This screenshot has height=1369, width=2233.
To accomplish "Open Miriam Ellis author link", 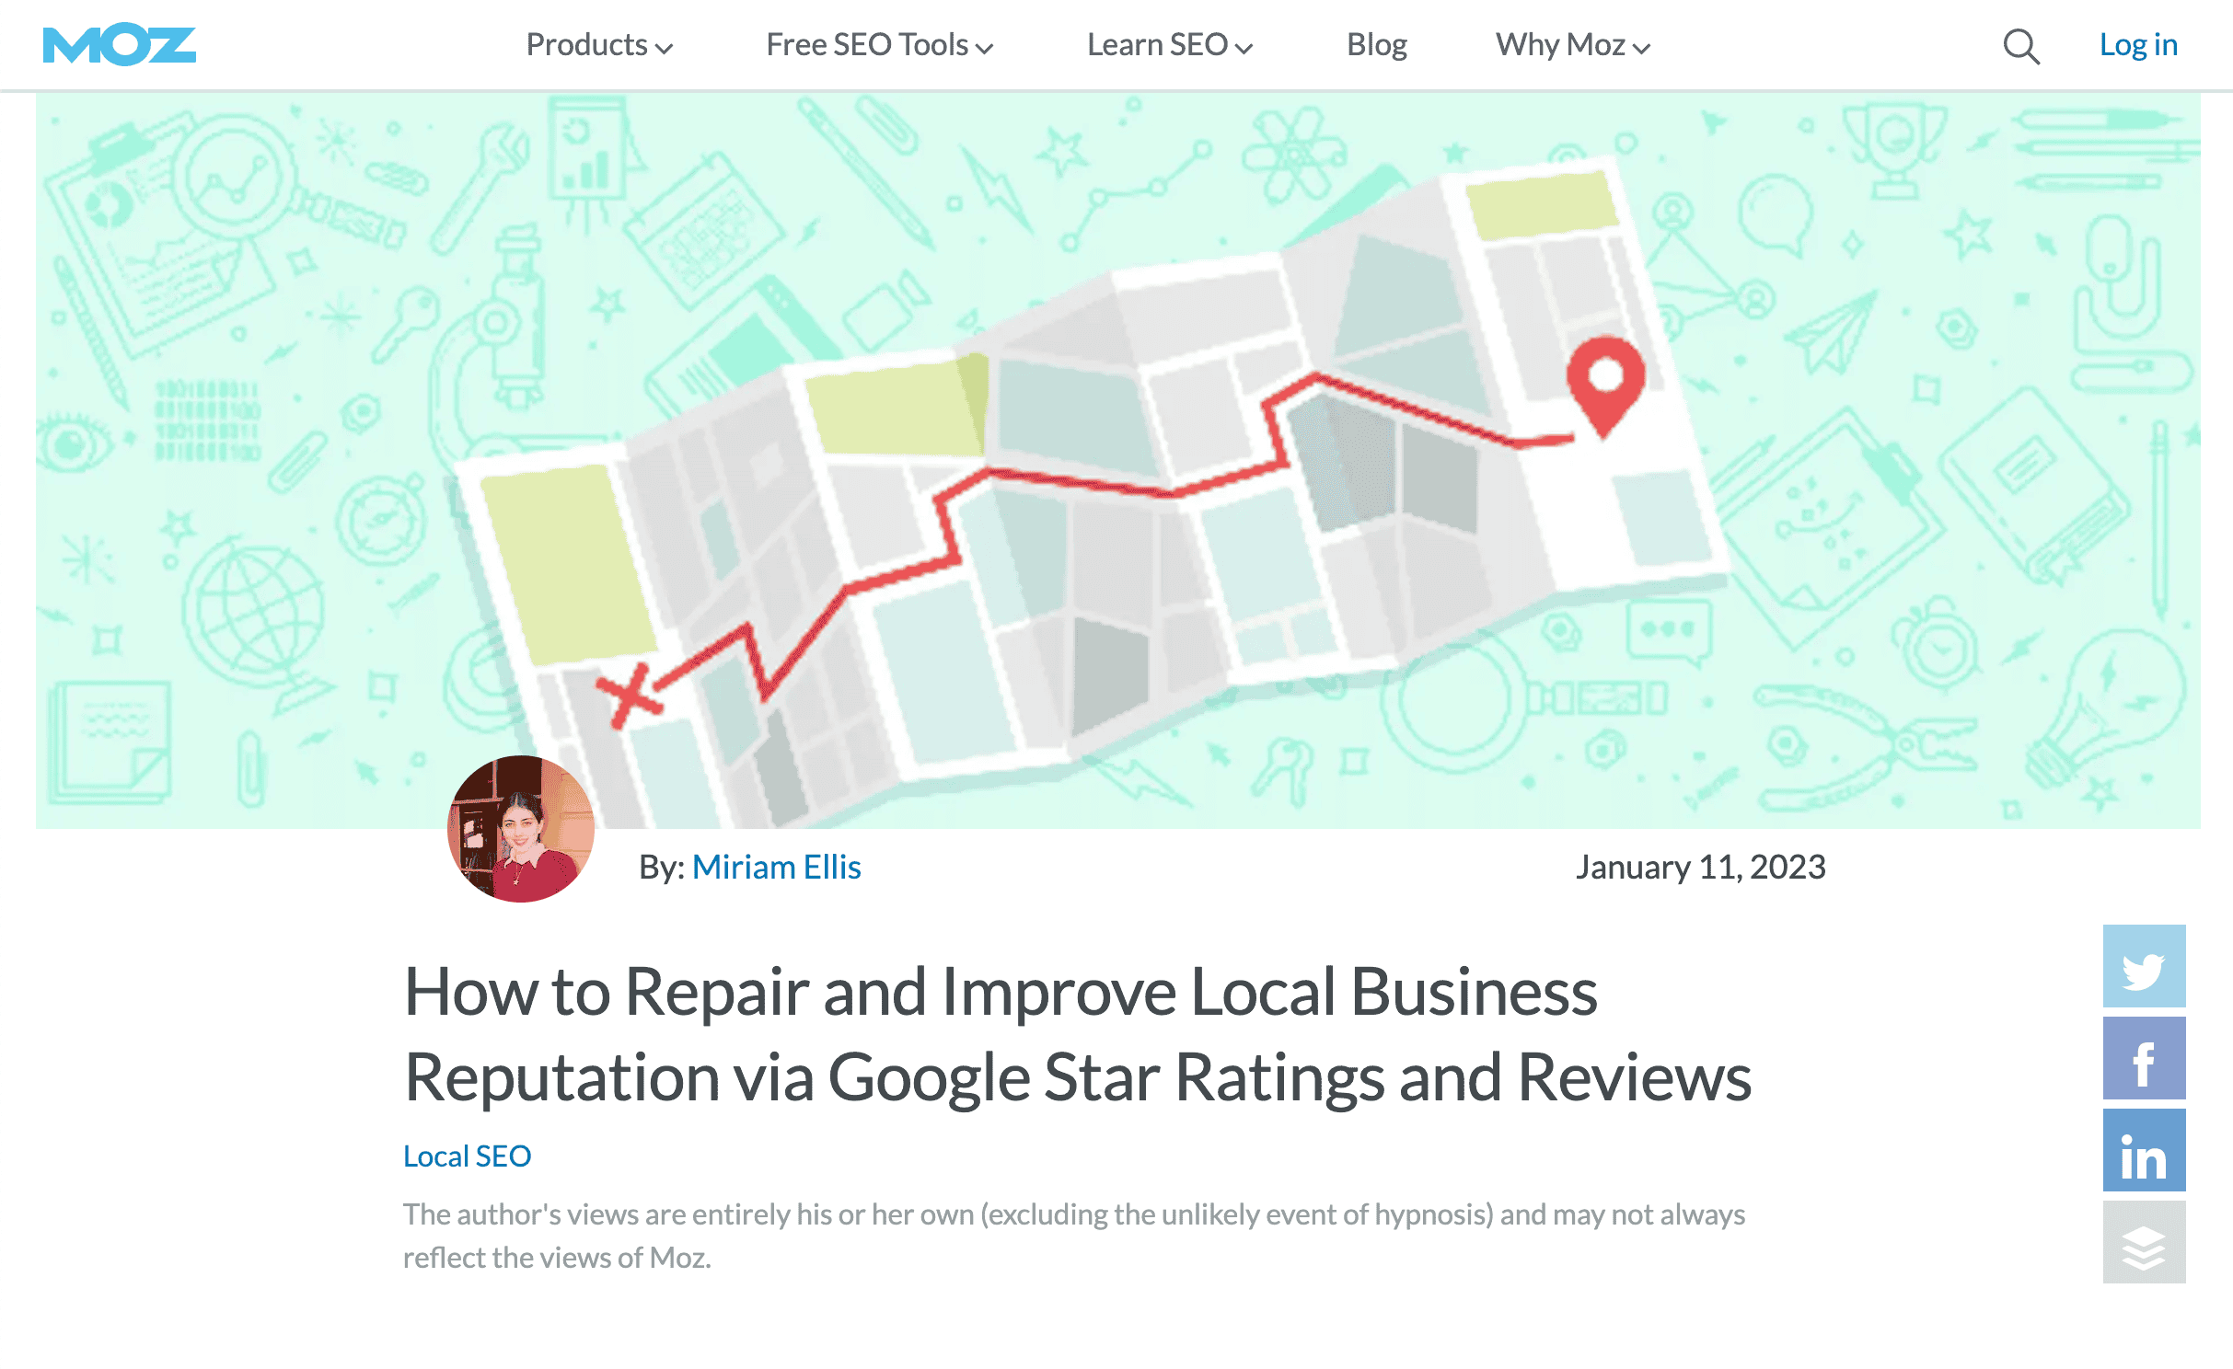I will (x=776, y=867).
